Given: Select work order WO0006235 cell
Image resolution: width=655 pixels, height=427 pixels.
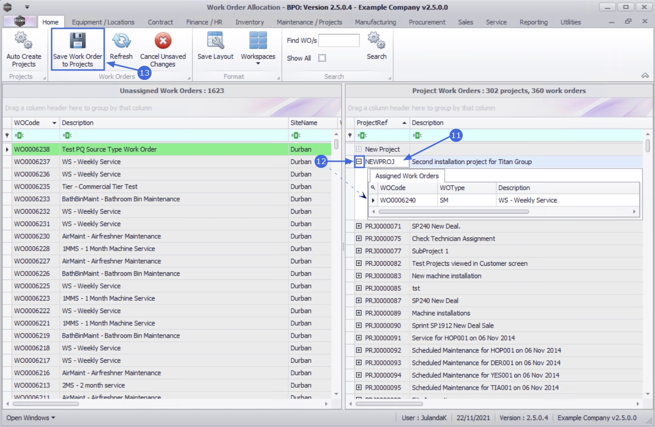Looking at the screenshot, I should click(x=36, y=187).
